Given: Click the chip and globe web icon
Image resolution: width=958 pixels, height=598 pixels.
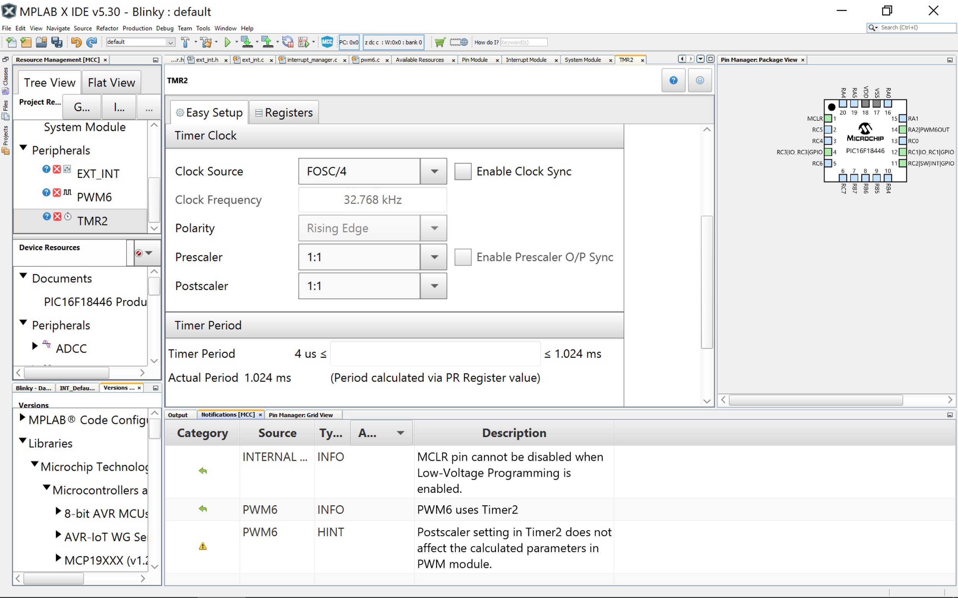Looking at the screenshot, I should (459, 42).
